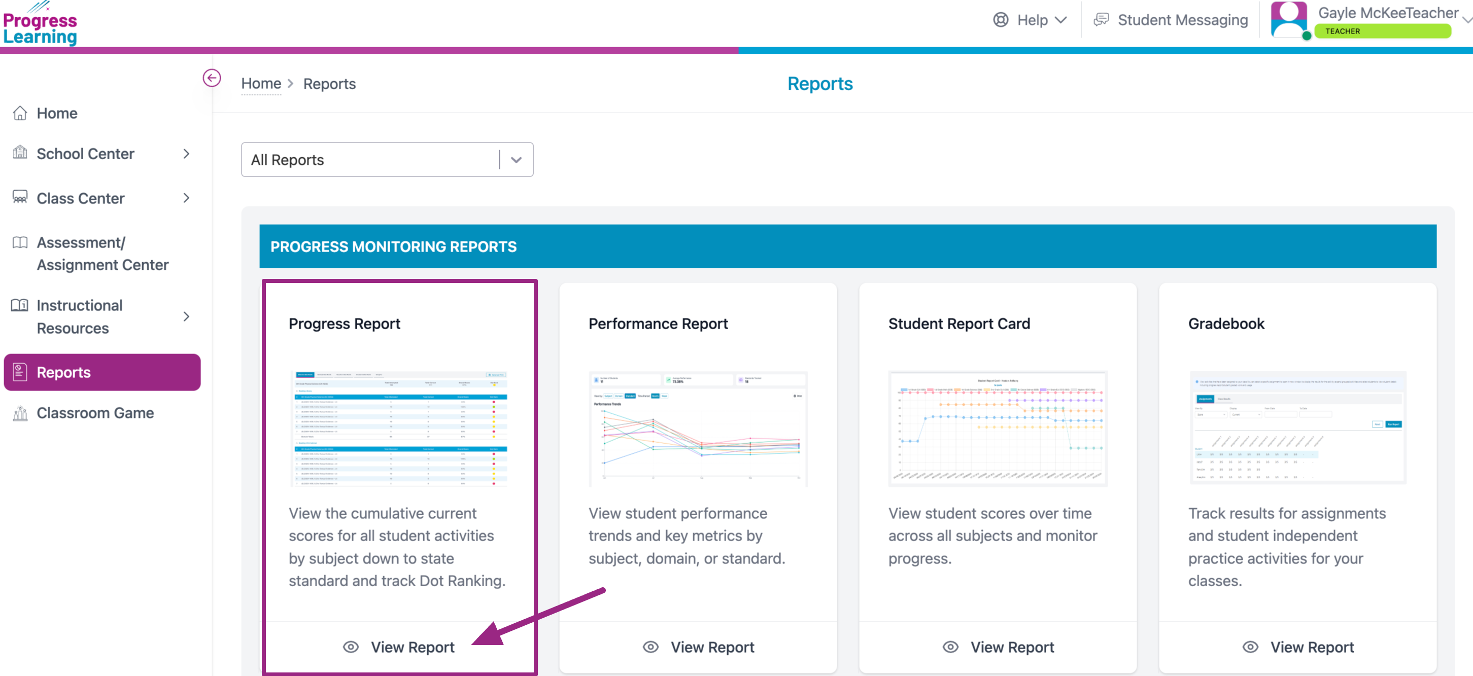Screen dimensions: 1473x676
Task: Expand the Class Center submenu chevron
Action: pos(186,198)
